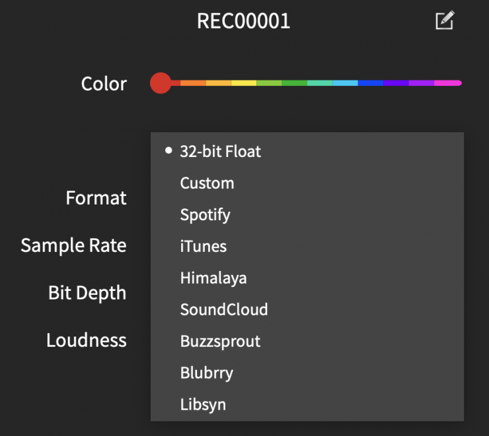489x436 pixels.
Task: Select the purple color segment
Action: (421, 84)
